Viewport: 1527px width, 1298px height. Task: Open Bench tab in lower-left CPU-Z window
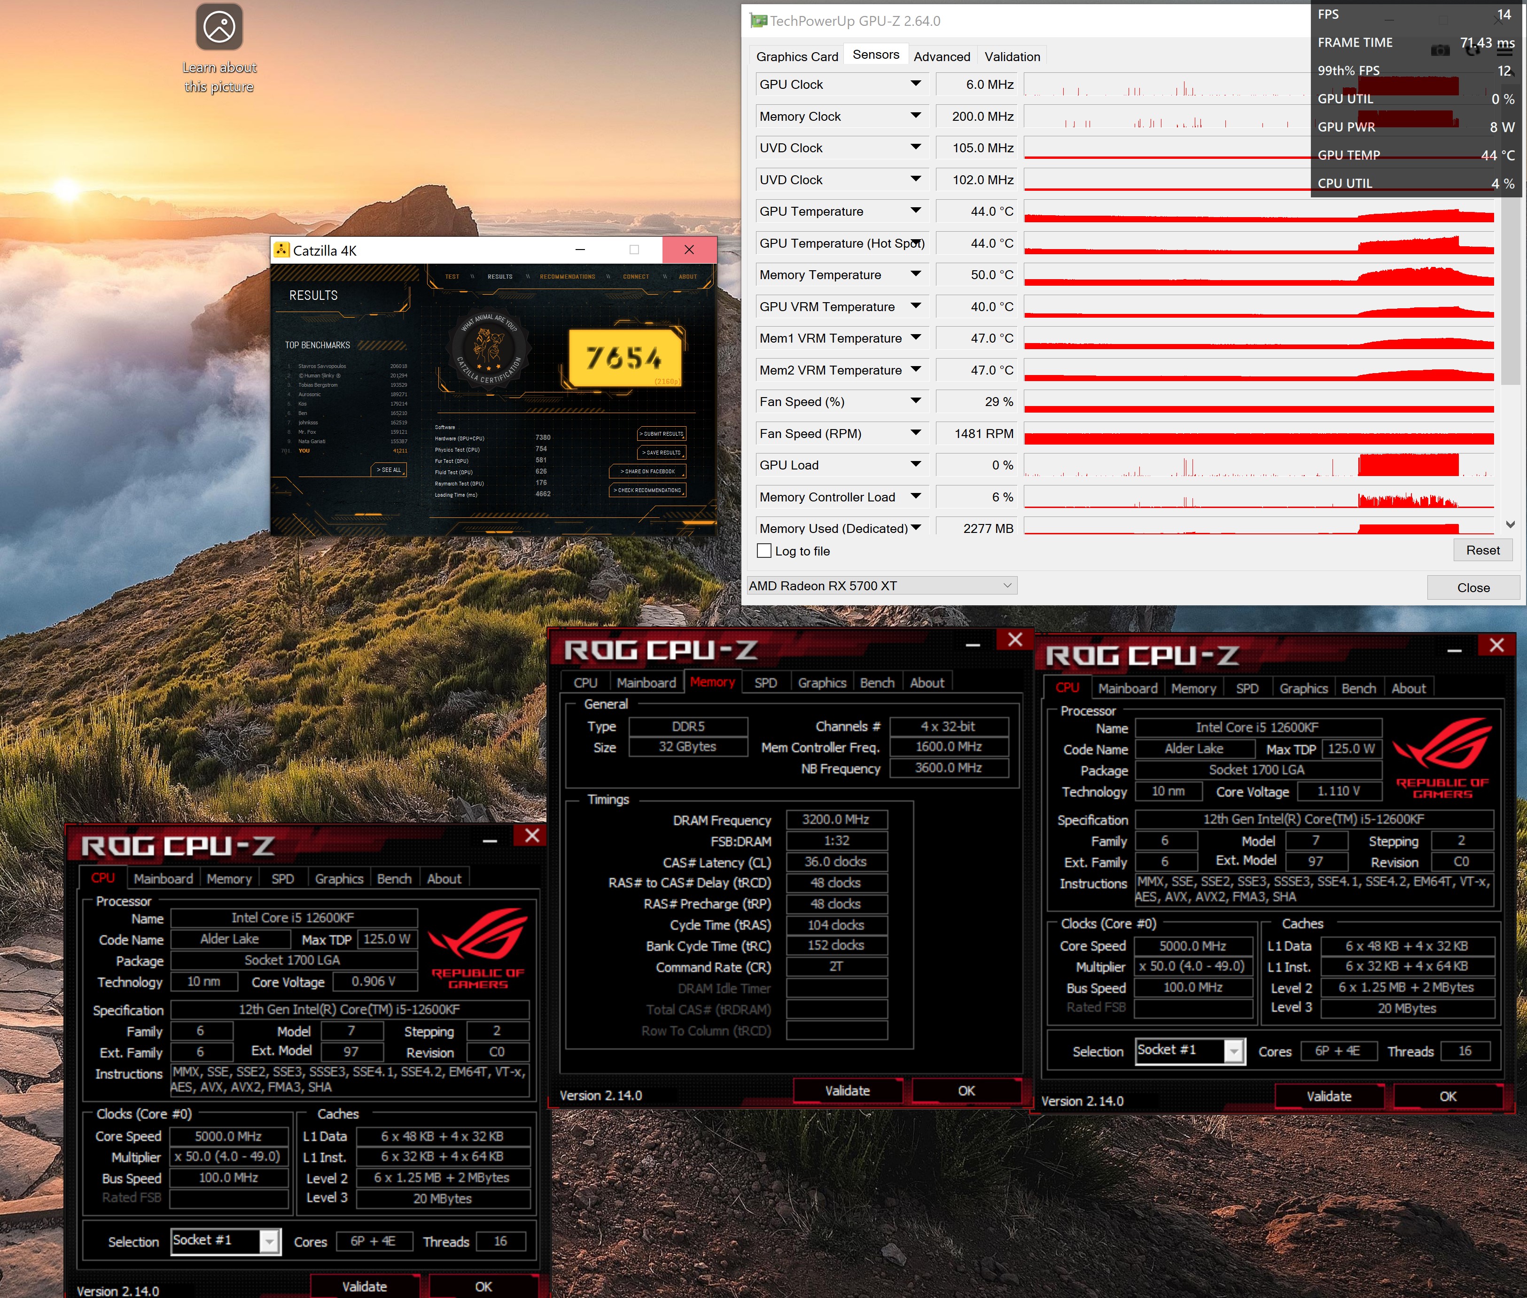click(x=394, y=878)
